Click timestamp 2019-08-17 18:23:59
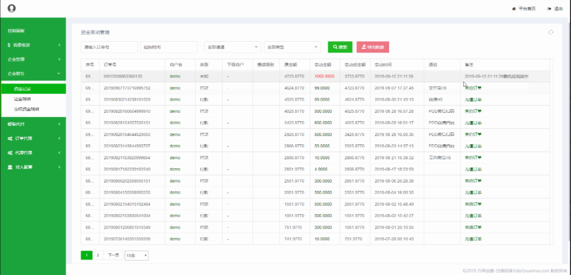 393,169
